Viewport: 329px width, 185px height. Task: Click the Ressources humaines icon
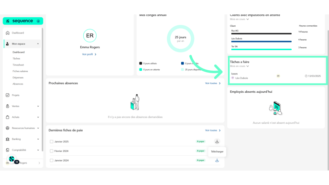click(x=8, y=128)
